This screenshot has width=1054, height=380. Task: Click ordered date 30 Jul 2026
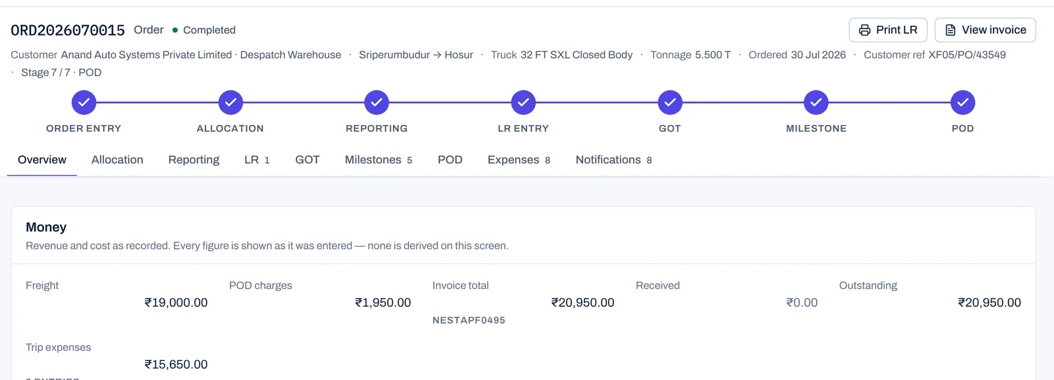pos(818,55)
